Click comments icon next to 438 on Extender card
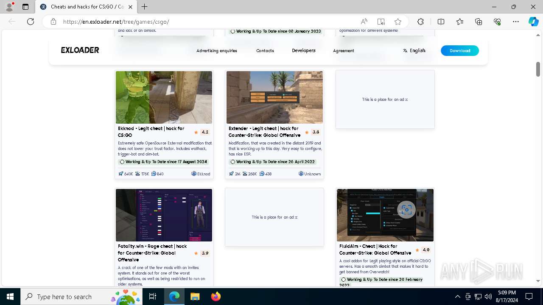The height and width of the screenshot is (305, 543). click(x=262, y=174)
